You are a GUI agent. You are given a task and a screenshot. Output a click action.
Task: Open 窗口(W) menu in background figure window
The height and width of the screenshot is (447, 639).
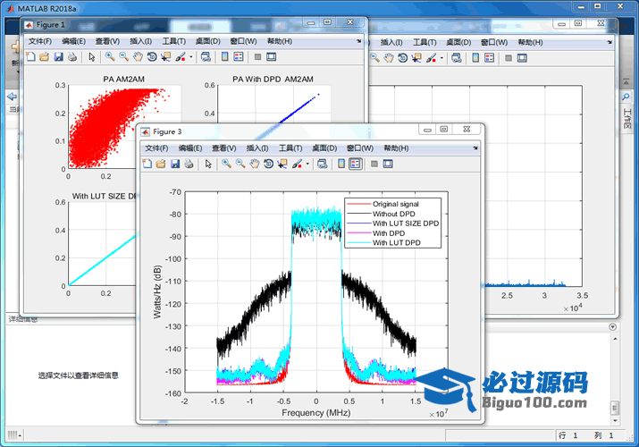pos(494,42)
